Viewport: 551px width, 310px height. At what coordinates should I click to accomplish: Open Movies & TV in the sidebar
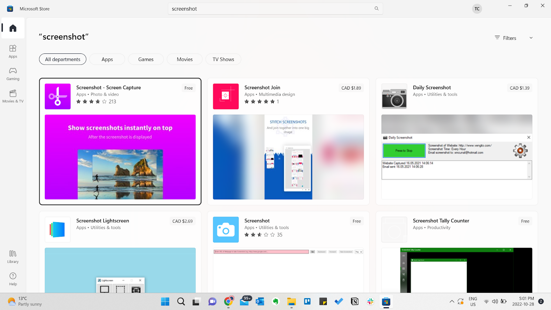(13, 96)
